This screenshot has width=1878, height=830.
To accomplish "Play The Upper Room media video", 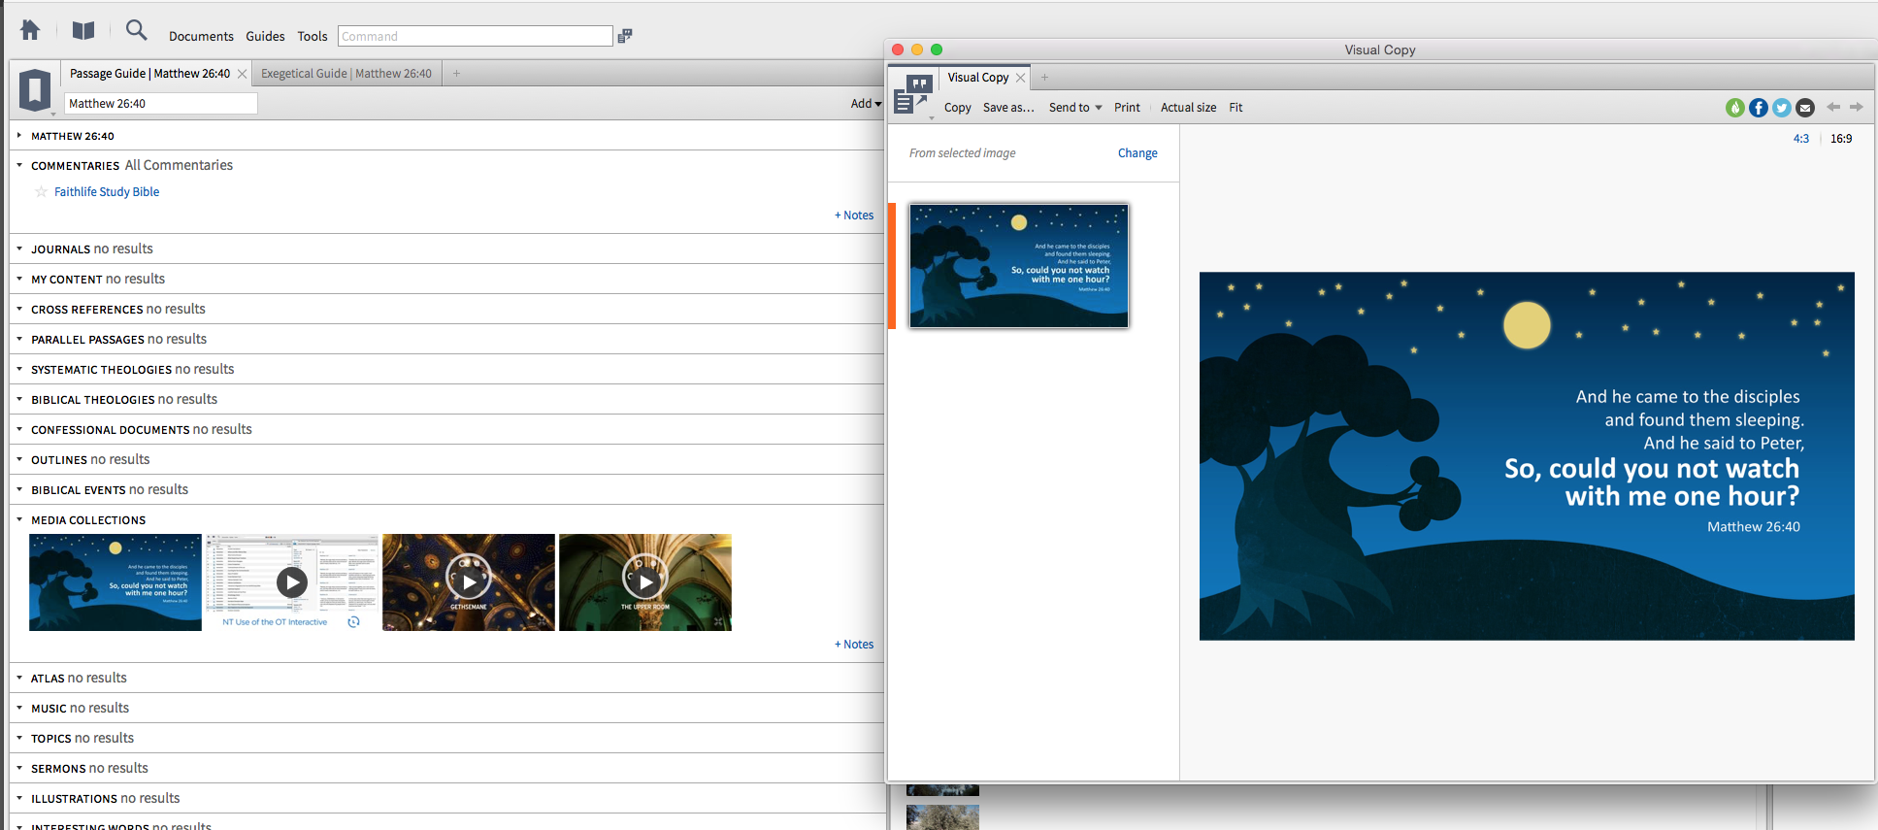I will (645, 581).
